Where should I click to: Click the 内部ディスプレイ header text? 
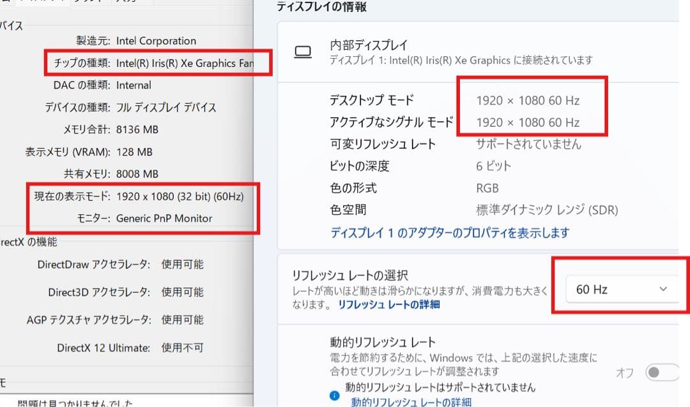(367, 45)
